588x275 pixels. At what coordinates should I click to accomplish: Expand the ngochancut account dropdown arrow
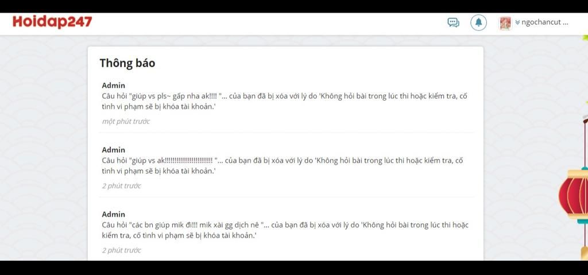coord(517,22)
